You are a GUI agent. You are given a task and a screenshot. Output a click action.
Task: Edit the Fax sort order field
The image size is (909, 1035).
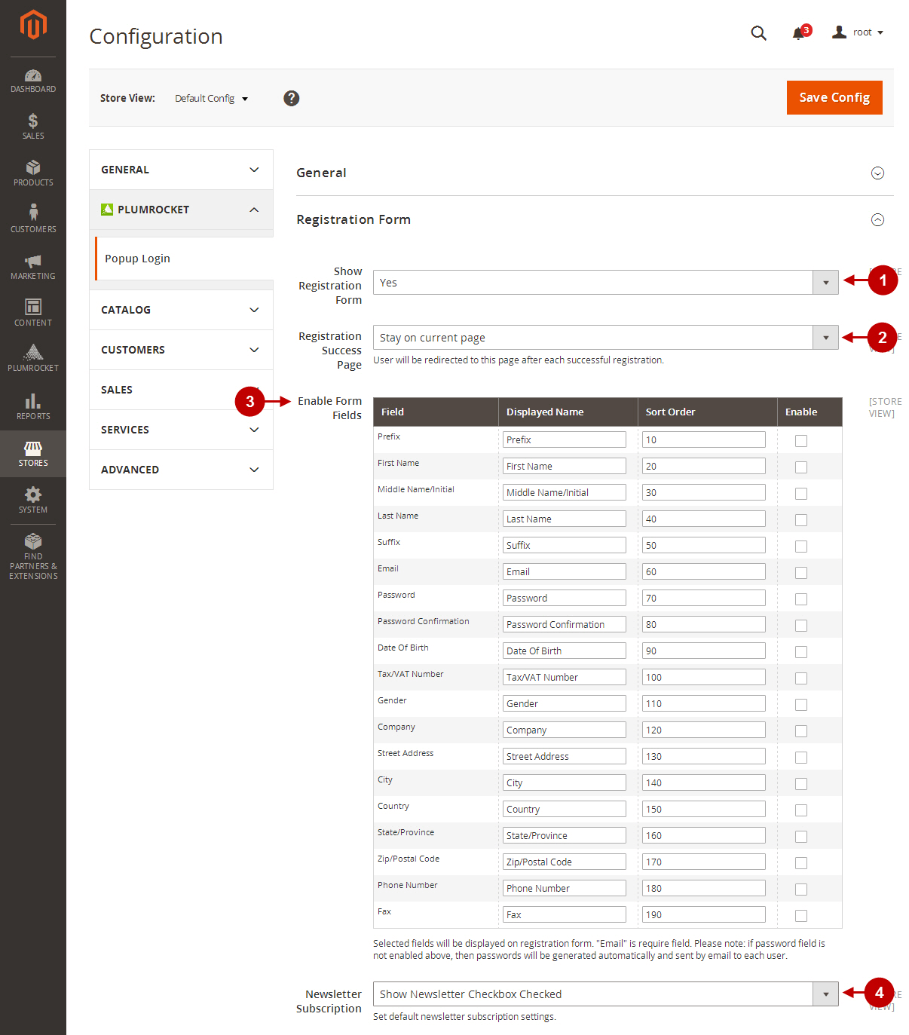[x=704, y=914]
